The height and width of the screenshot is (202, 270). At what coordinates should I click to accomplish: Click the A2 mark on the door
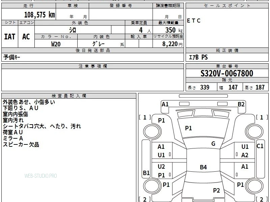pyautogui.click(x=245, y=155)
